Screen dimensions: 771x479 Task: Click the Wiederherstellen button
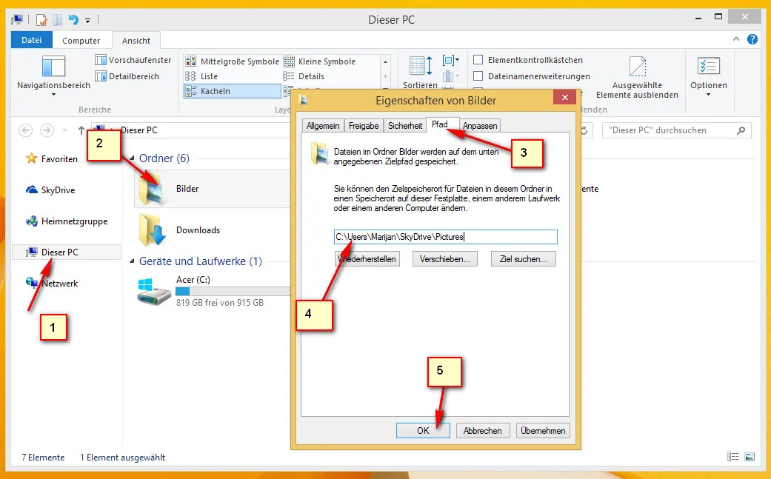[367, 259]
